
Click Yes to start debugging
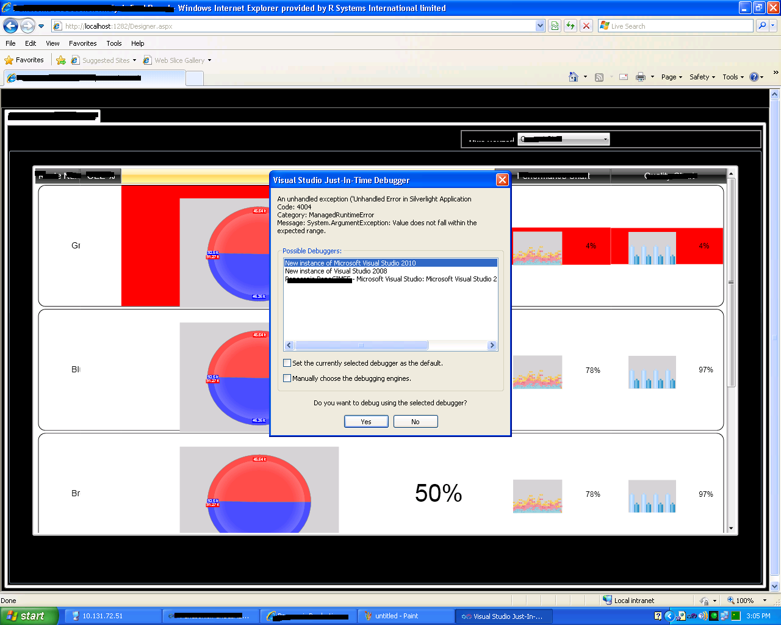coord(366,422)
